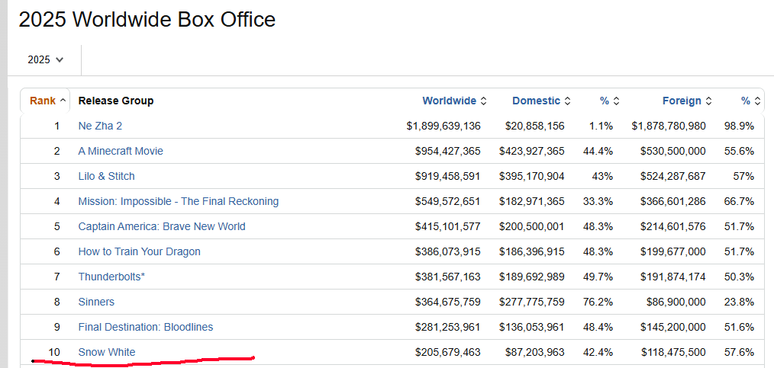Open How to Train Your Dragon link

point(139,251)
